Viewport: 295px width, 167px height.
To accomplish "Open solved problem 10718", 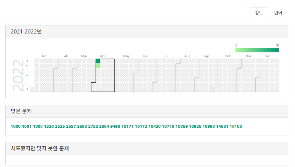I will [168, 127].
